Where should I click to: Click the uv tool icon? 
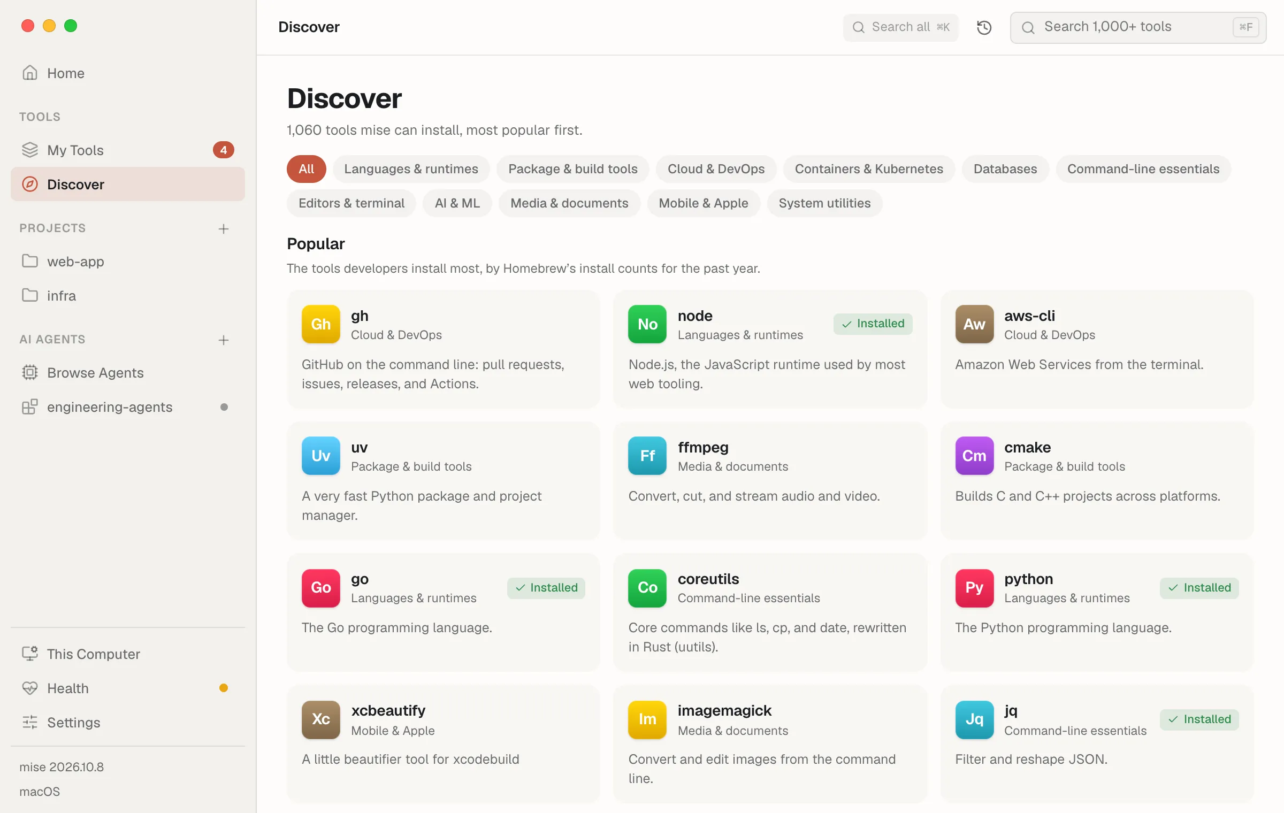321,456
